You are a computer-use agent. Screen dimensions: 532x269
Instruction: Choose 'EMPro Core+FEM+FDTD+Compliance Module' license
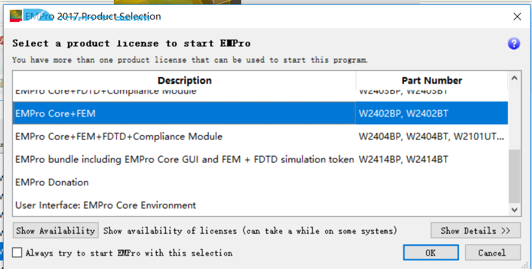(184, 136)
